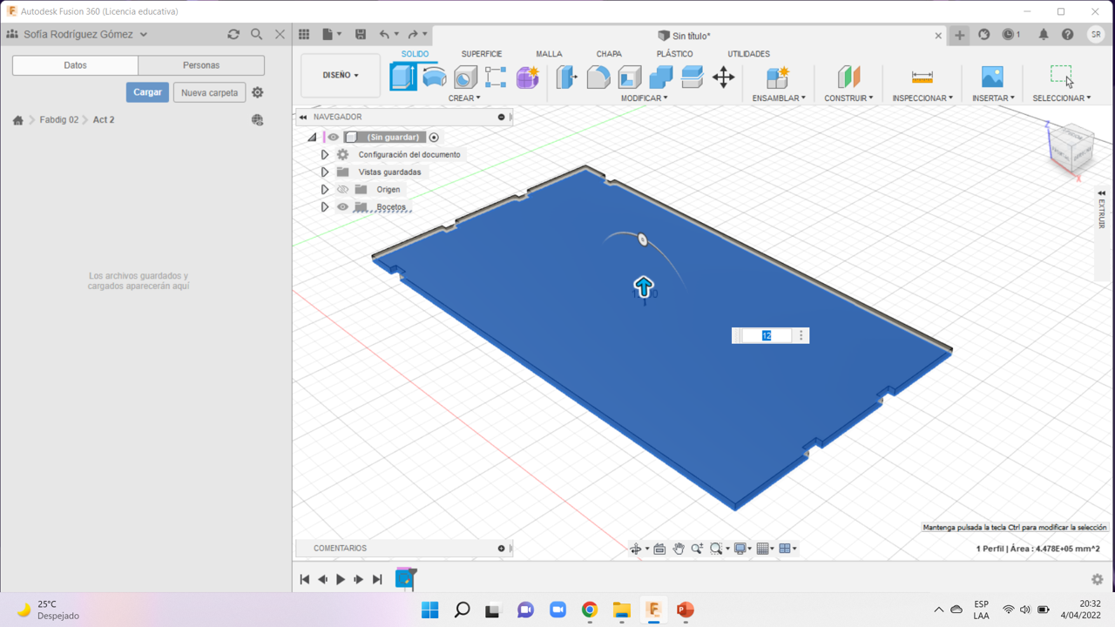The image size is (1115, 627).
Task: Open the CREAR dropdown menu
Action: click(465, 98)
